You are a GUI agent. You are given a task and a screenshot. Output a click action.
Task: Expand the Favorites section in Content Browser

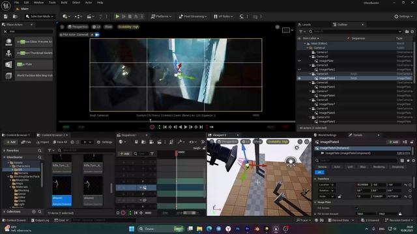[x=5, y=150]
